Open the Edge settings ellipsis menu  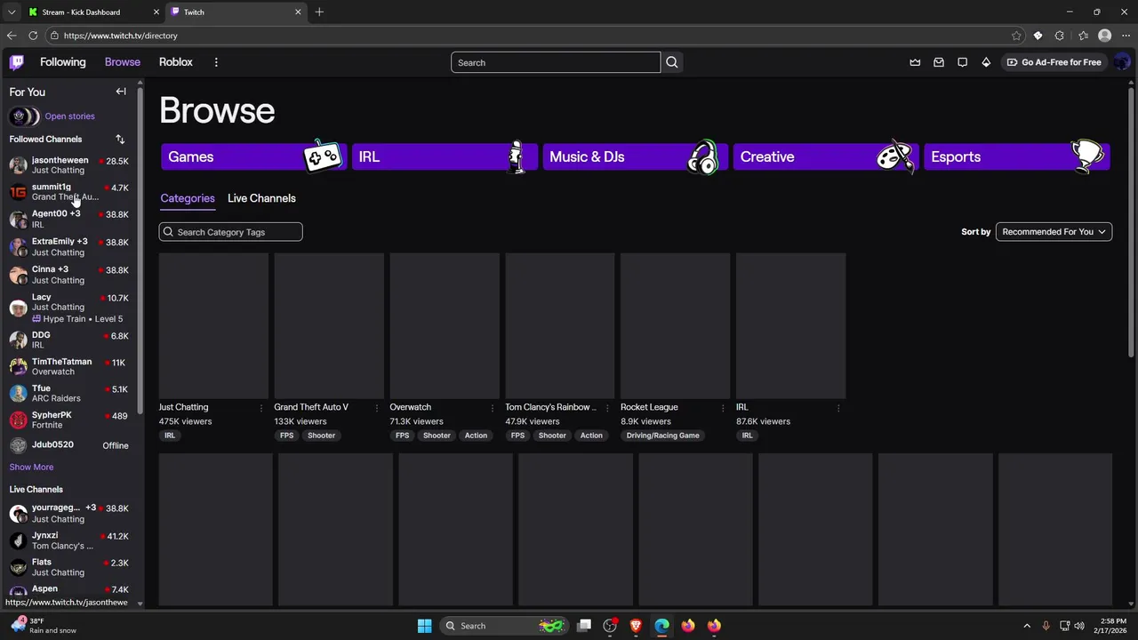click(x=1126, y=36)
